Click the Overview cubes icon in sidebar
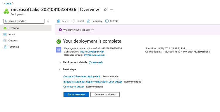This screenshot has height=112, width=220. click(5, 28)
